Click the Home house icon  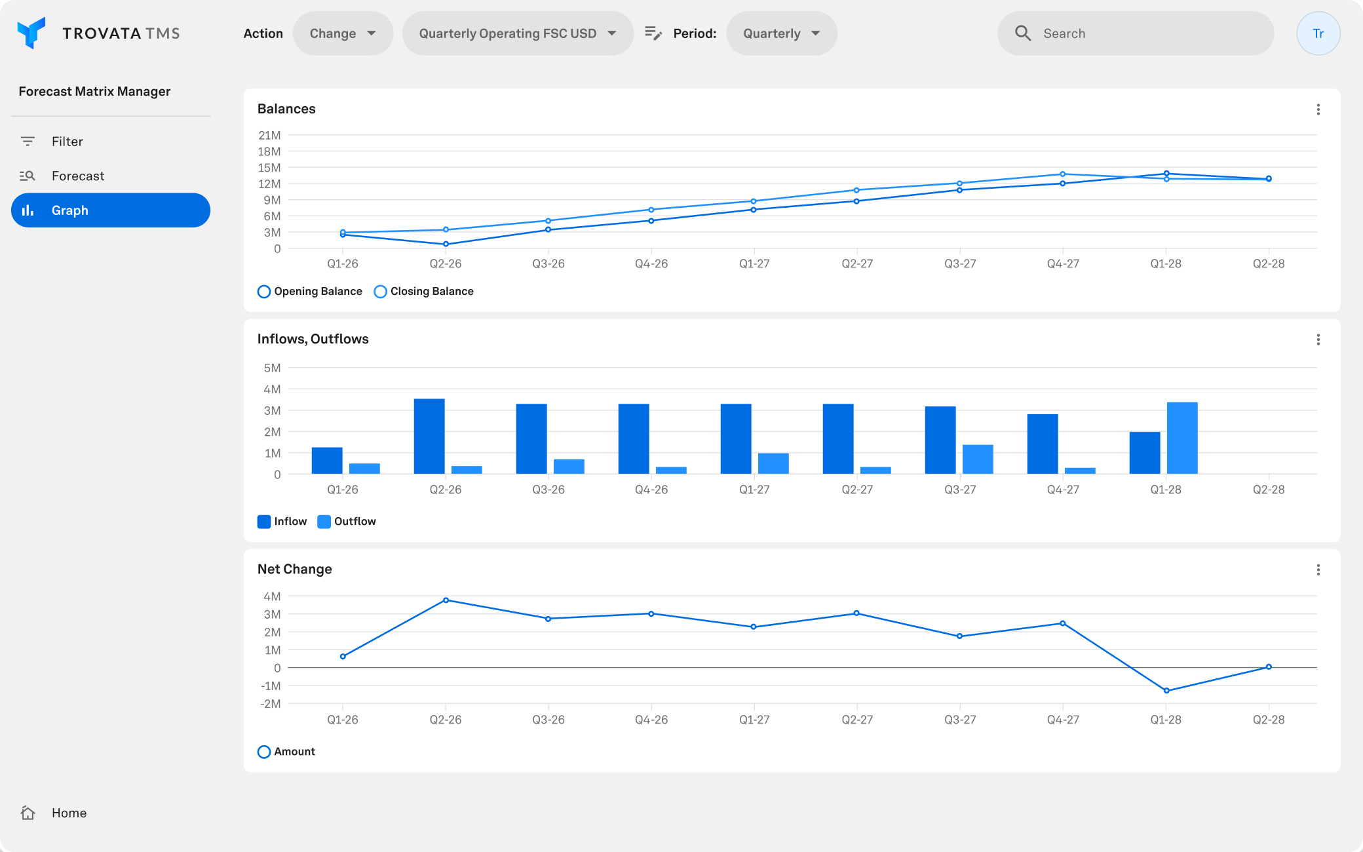click(28, 813)
